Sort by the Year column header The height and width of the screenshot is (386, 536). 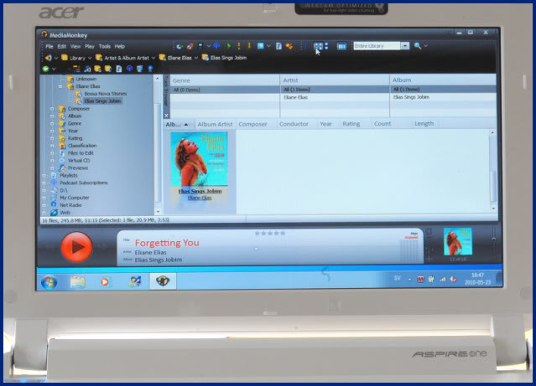point(325,124)
